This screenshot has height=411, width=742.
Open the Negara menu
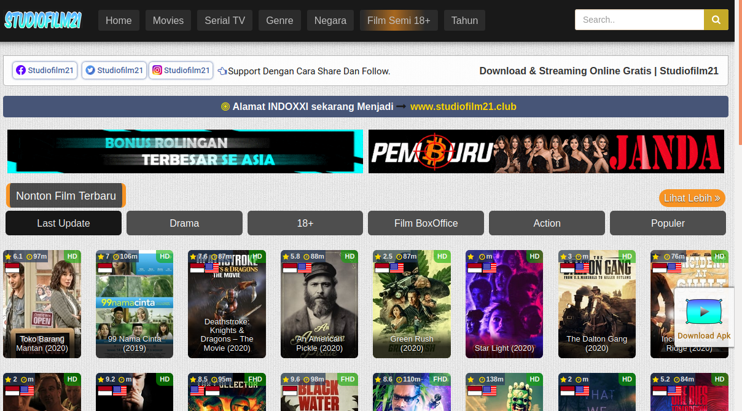click(x=330, y=20)
